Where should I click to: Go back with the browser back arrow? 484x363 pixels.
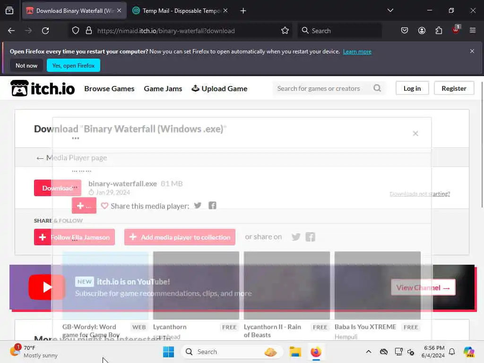11,31
